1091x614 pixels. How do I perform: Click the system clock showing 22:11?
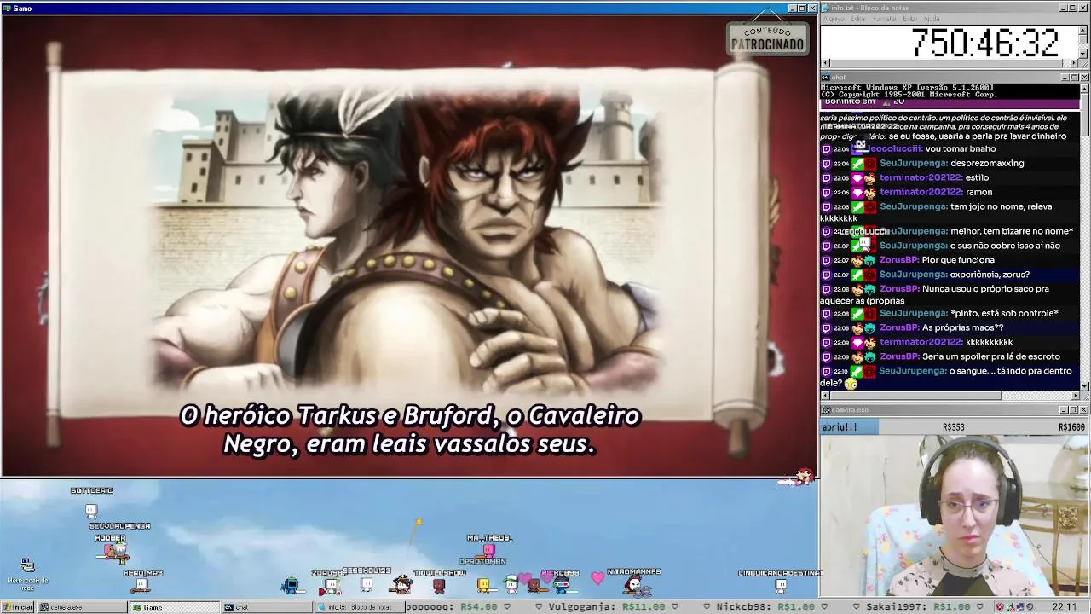pos(1064,607)
